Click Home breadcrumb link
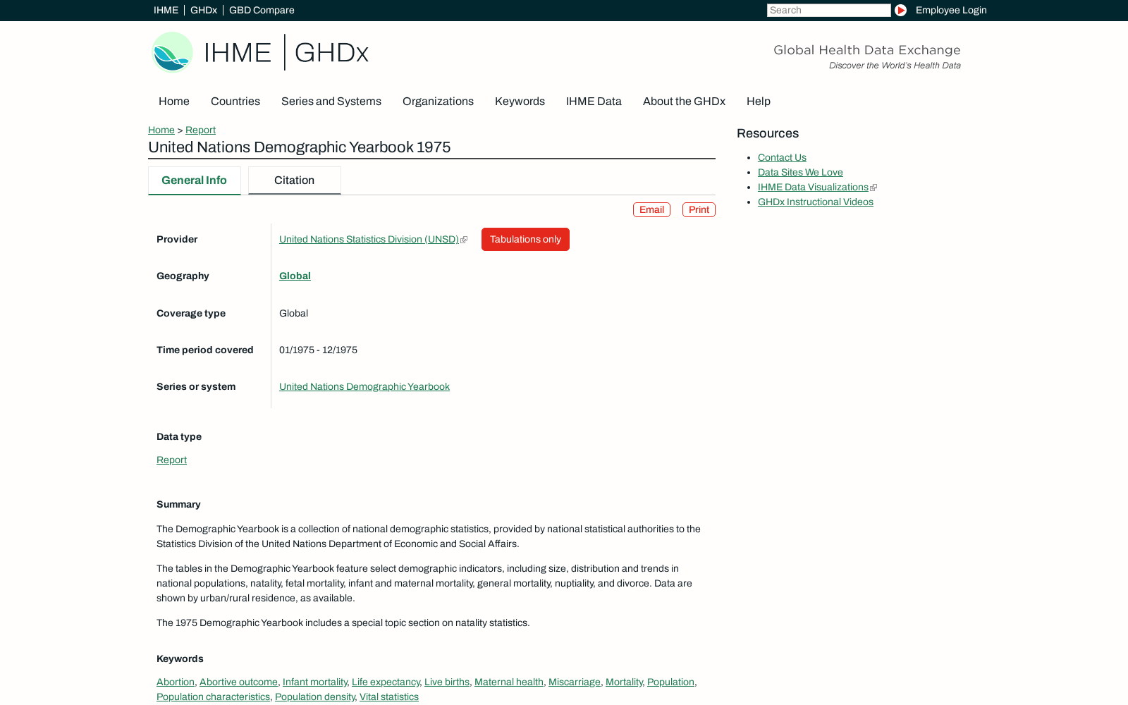1128x705 pixels. point(161,130)
